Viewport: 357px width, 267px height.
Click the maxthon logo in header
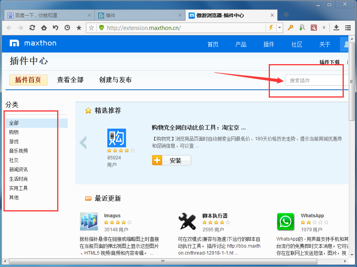click(x=33, y=43)
